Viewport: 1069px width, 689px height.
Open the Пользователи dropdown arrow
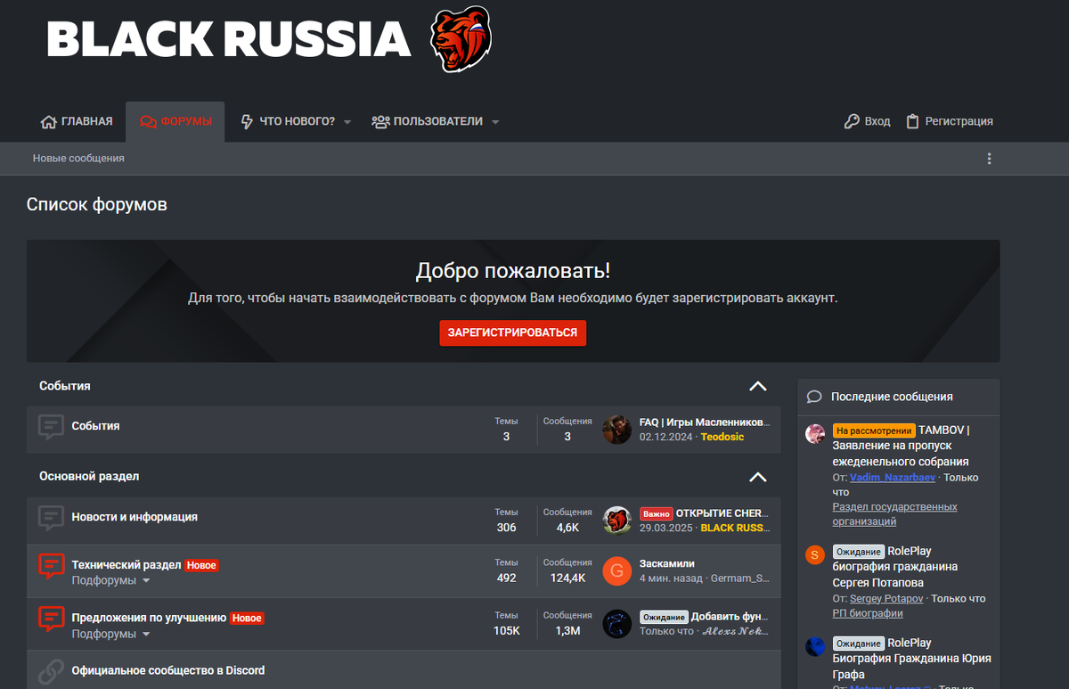495,121
